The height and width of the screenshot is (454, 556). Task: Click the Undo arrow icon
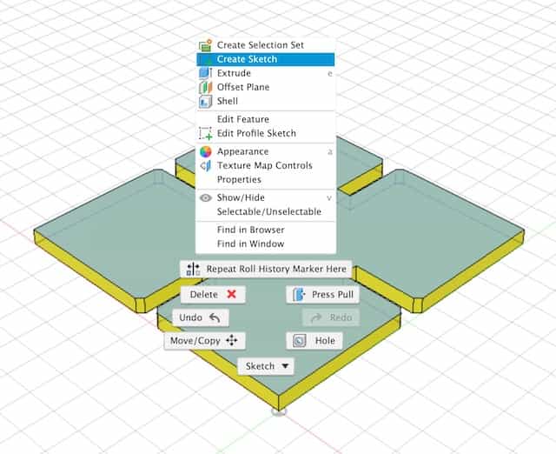215,317
